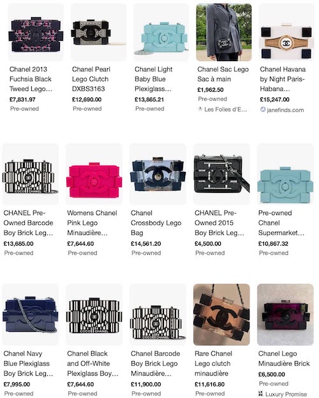This screenshot has width=319, height=398.
Task: Open Chanel Pearl Lego Clutch DXBS3163 title
Action: click(x=91, y=79)
